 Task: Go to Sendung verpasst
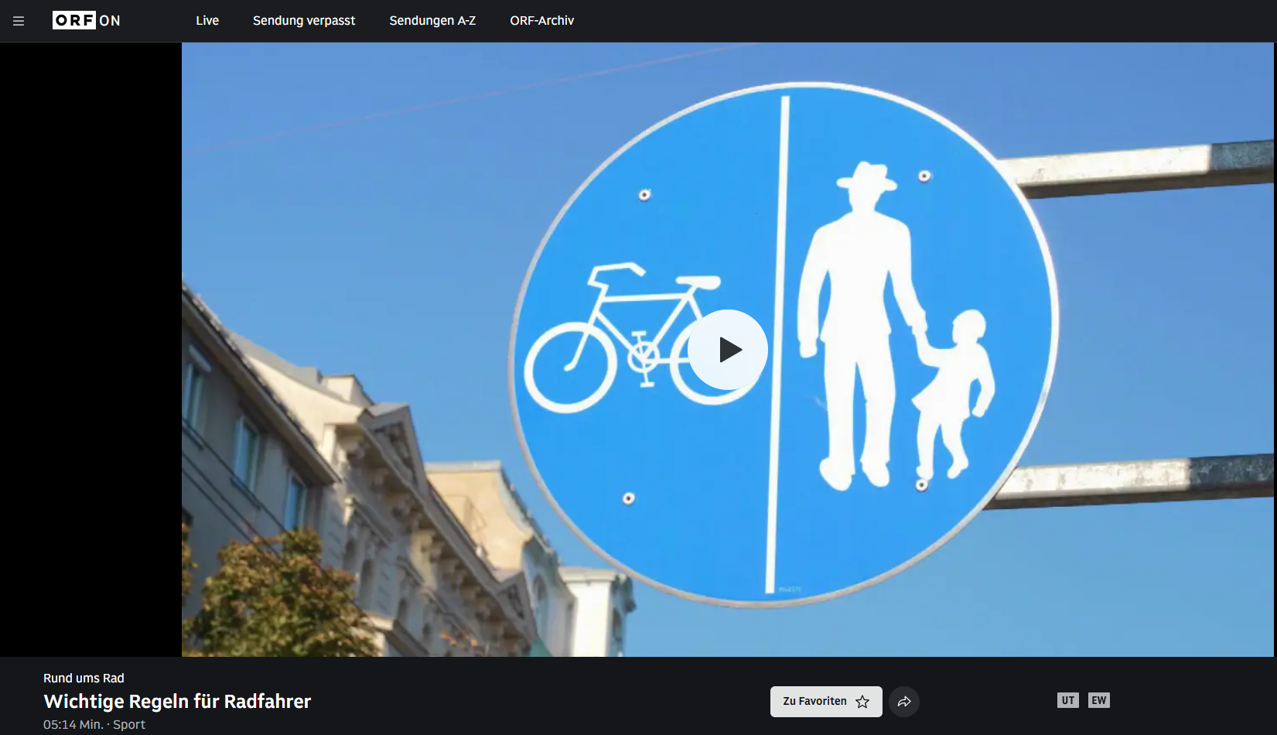(304, 20)
